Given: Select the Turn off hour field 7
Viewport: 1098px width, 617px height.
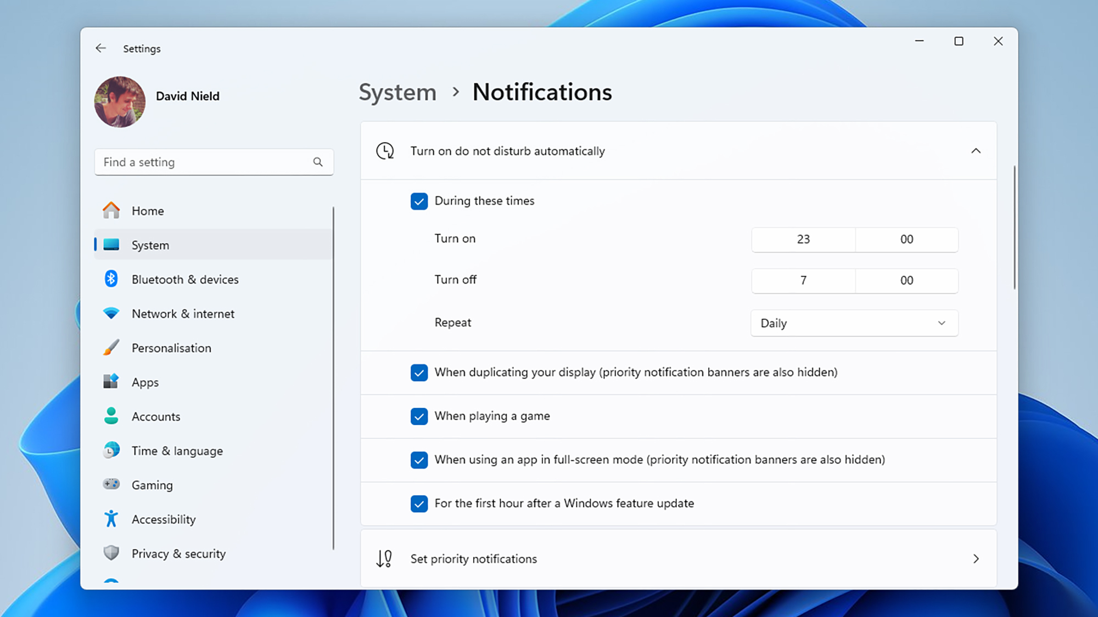Looking at the screenshot, I should coord(803,281).
